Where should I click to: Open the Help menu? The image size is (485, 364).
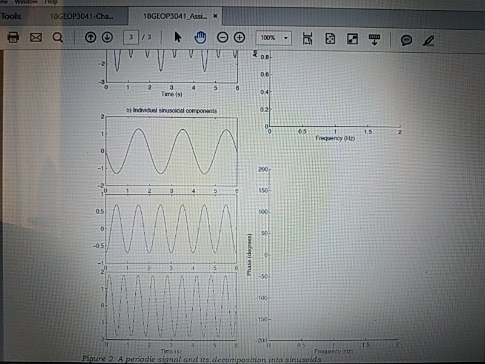(52, 2)
